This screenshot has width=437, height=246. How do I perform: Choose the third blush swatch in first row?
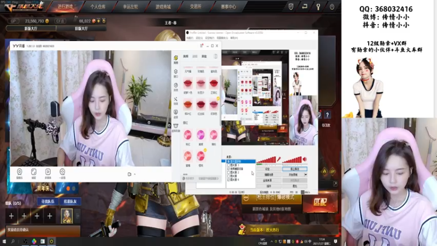(214, 135)
